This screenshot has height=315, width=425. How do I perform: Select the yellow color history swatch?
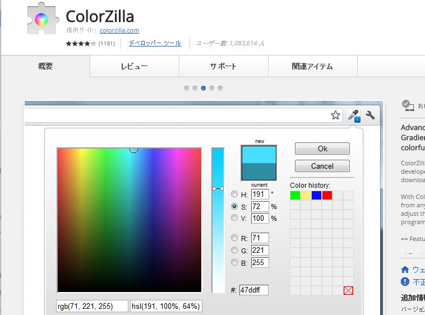pyautogui.click(x=306, y=195)
